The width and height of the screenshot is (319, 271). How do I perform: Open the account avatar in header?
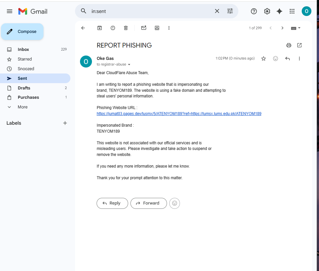click(306, 11)
